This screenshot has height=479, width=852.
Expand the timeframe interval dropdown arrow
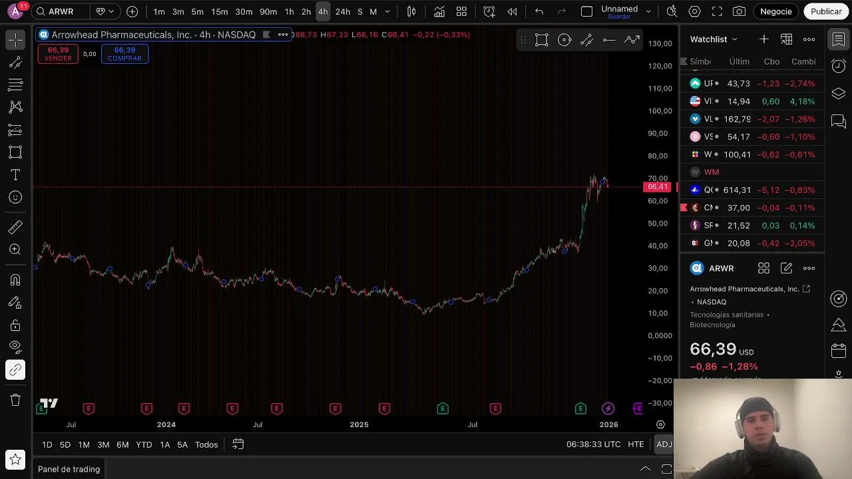click(x=387, y=11)
